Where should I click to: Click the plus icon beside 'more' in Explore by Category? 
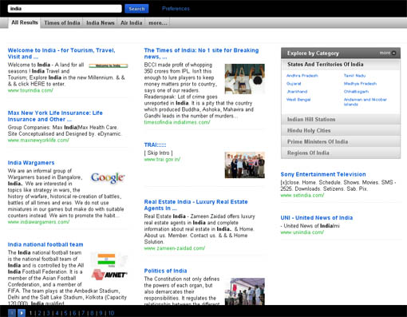[394, 53]
